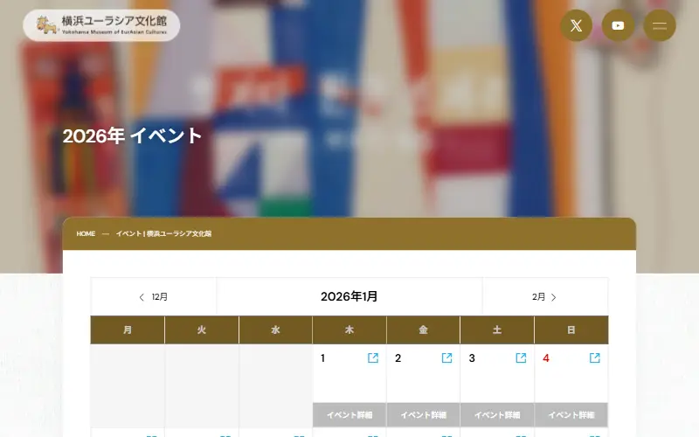The image size is (699, 437).
Task: Click イベント詳細 under day 3
Action: 497,415
